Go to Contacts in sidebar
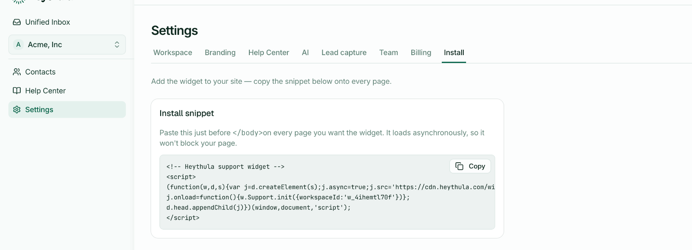 click(x=67, y=72)
